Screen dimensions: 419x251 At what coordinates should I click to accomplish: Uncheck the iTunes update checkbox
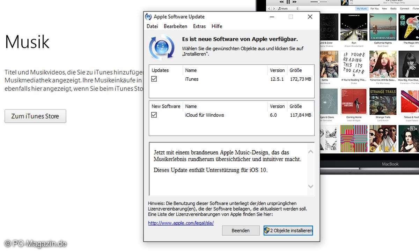pyautogui.click(x=154, y=79)
